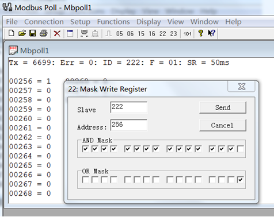Uncheck the first AND Mask checkbox

(85, 149)
